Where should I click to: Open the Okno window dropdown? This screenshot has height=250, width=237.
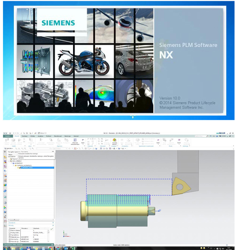pyautogui.click(x=42, y=133)
